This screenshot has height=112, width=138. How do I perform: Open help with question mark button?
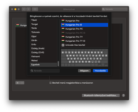123,95
